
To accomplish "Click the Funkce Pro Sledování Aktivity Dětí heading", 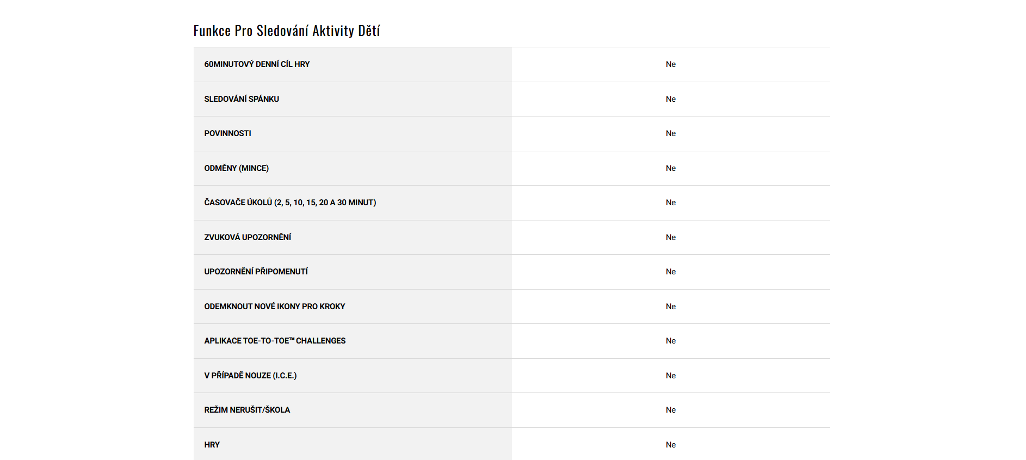I will tap(287, 30).
